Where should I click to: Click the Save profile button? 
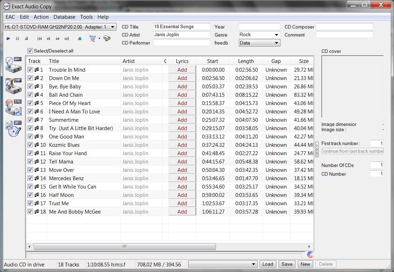coord(287,264)
